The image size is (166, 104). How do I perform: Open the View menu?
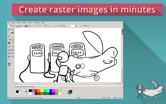pyautogui.click(x=18, y=23)
